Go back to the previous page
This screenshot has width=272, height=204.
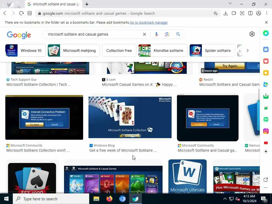pyautogui.click(x=5, y=13)
